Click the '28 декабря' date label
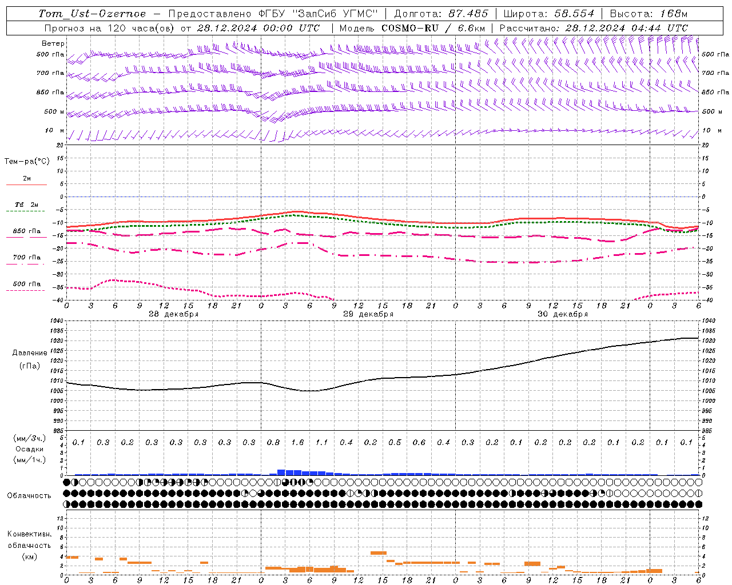Screen dimensions: 732x585 coord(174,314)
